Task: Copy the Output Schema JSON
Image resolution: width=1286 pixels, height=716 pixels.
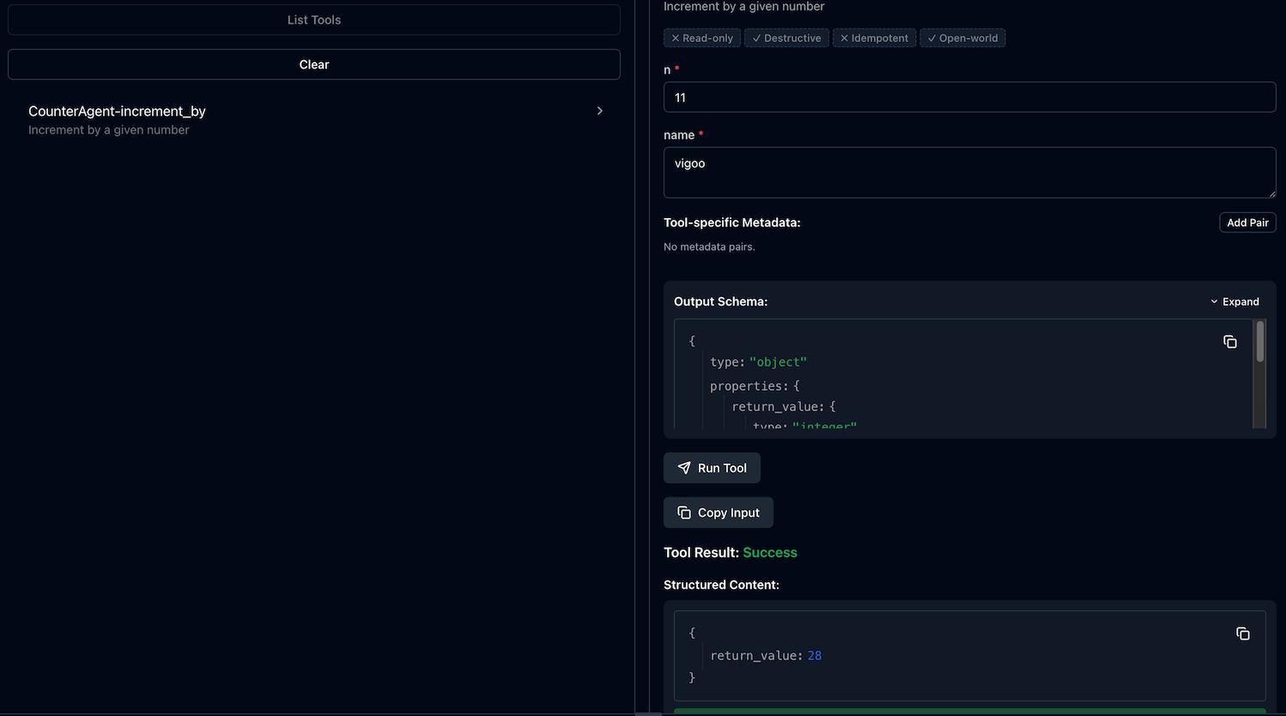Action: pos(1229,342)
